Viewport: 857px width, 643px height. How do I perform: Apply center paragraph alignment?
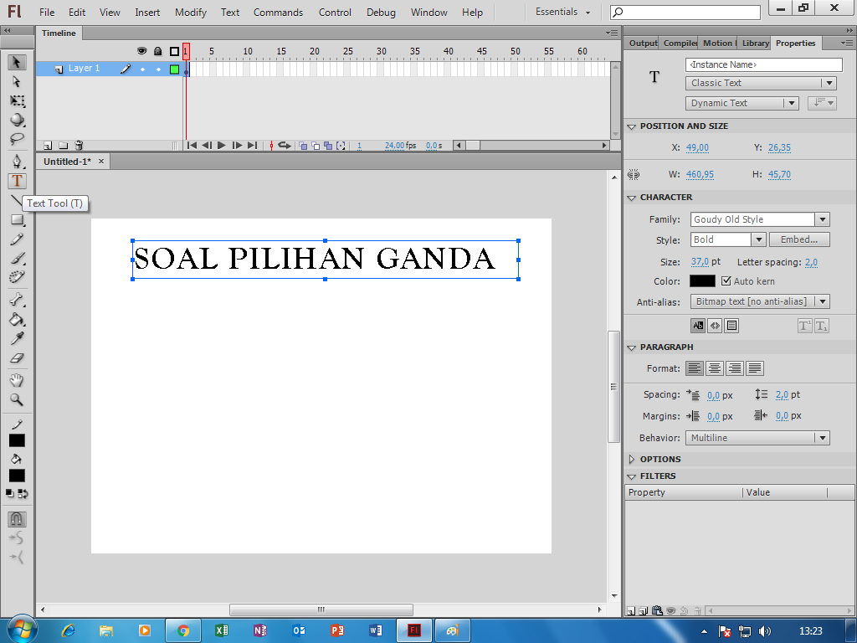point(714,368)
